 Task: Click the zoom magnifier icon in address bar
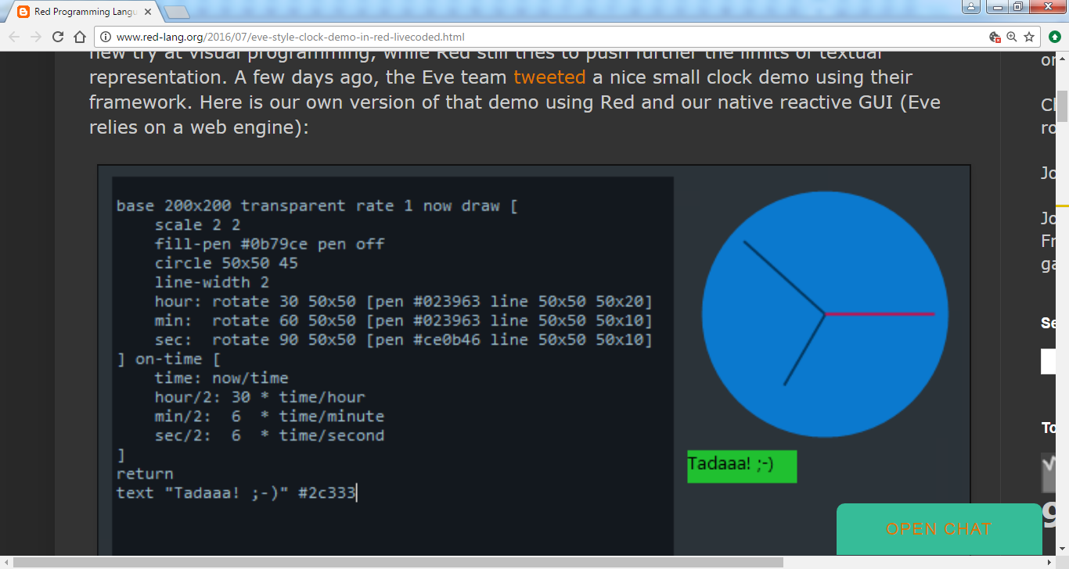(1012, 37)
